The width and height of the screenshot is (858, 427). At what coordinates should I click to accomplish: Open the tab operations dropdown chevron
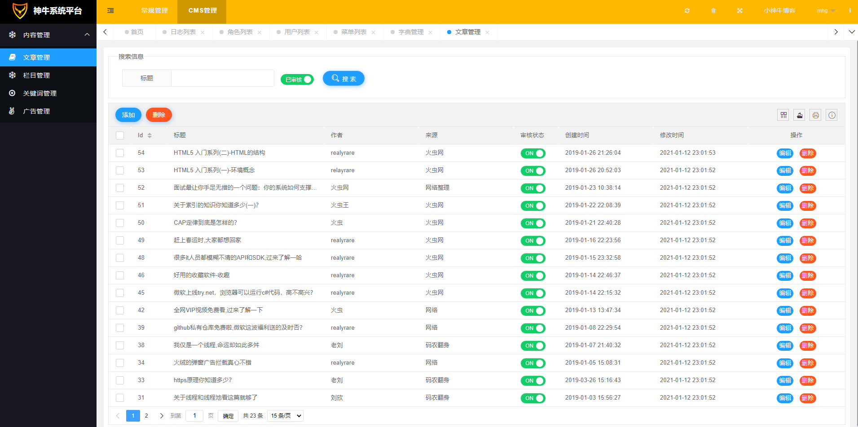852,32
